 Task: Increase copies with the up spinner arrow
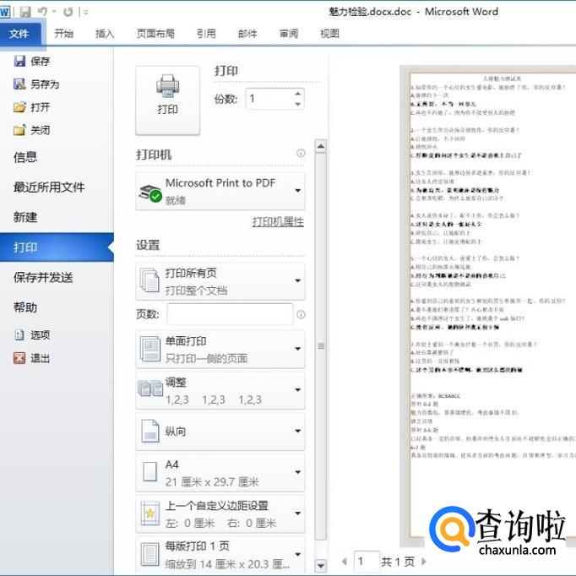298,94
